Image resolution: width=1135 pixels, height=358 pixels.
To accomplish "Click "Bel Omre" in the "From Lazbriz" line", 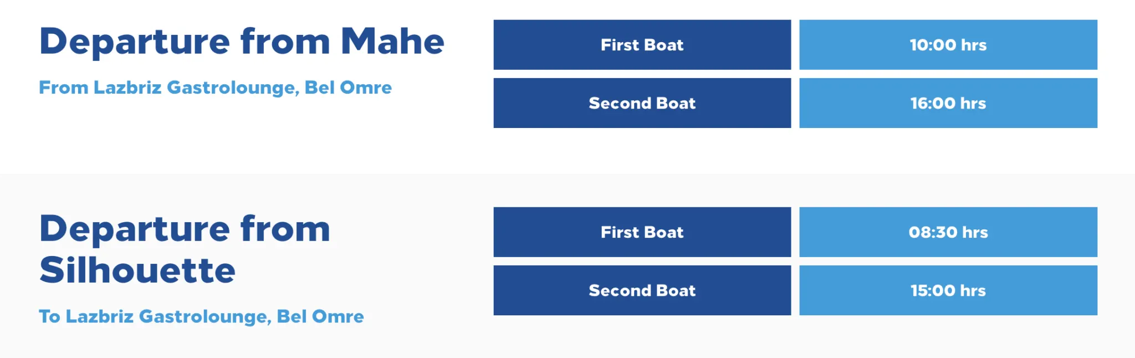I will 348,88.
